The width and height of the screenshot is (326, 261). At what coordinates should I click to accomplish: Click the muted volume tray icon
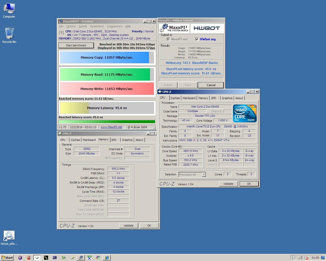(x=306, y=258)
